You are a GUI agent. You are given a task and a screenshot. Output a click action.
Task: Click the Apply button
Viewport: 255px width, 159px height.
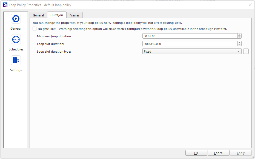point(240,153)
